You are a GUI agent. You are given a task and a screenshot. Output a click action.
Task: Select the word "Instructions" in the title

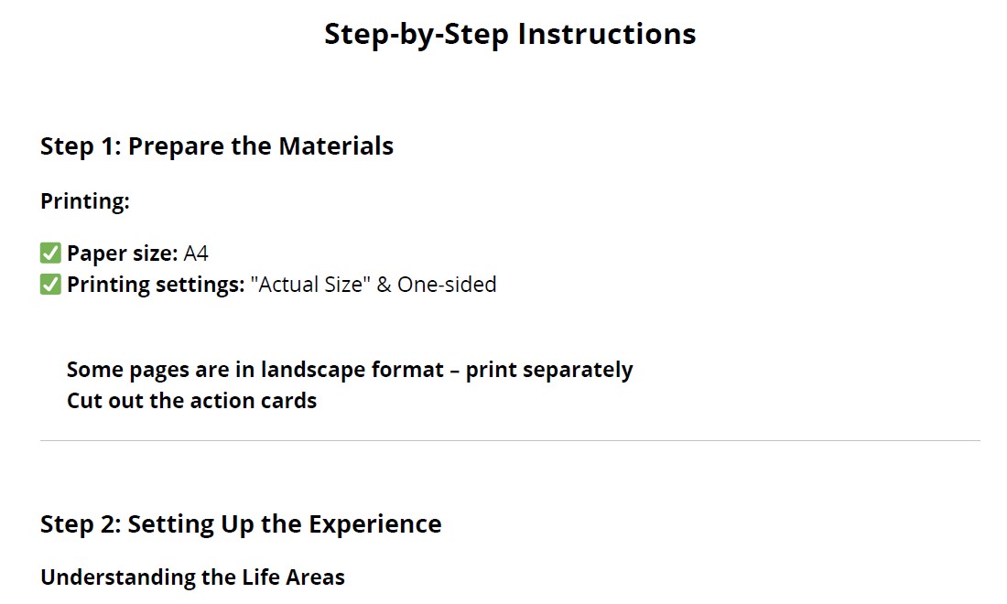pos(607,33)
